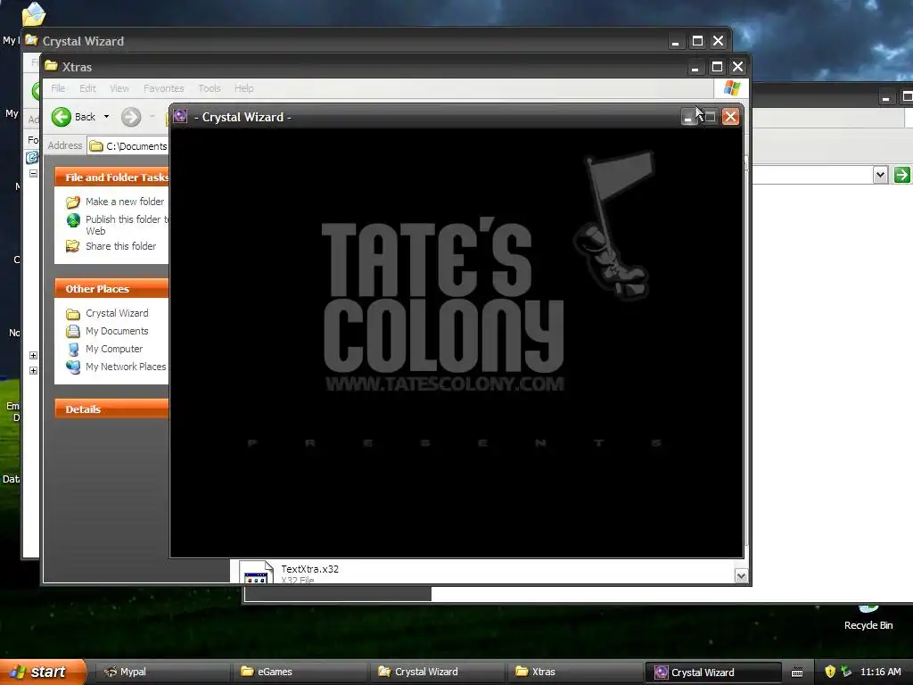Collapse the File and Folder Tasks header
913x685 pixels.
click(x=111, y=177)
